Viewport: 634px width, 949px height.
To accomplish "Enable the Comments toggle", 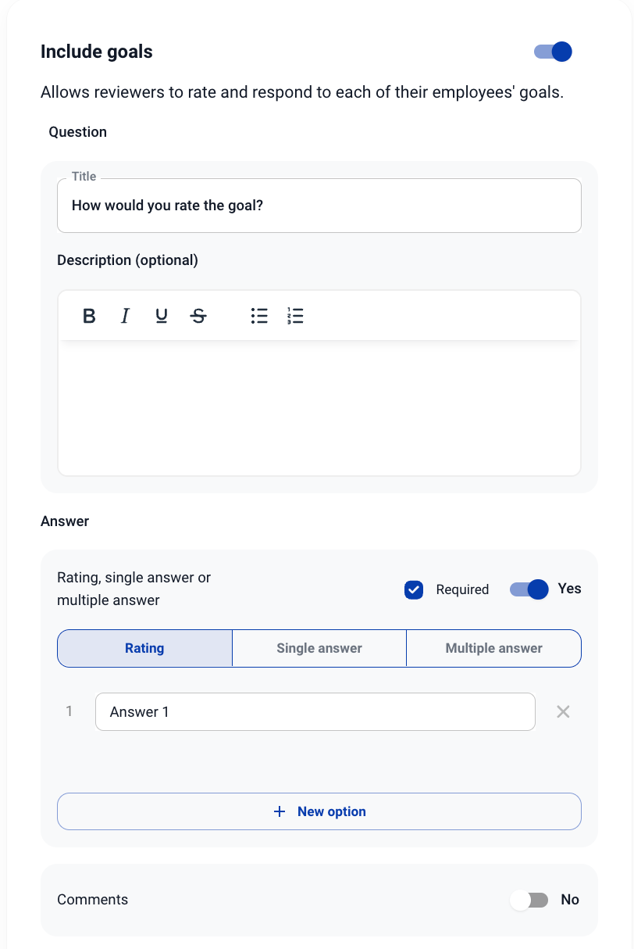I will (x=529, y=900).
